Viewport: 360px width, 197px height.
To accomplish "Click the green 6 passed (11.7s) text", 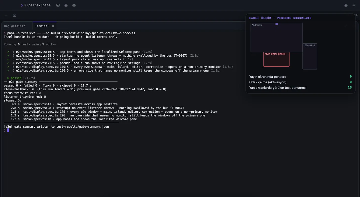I will (x=21, y=78).
